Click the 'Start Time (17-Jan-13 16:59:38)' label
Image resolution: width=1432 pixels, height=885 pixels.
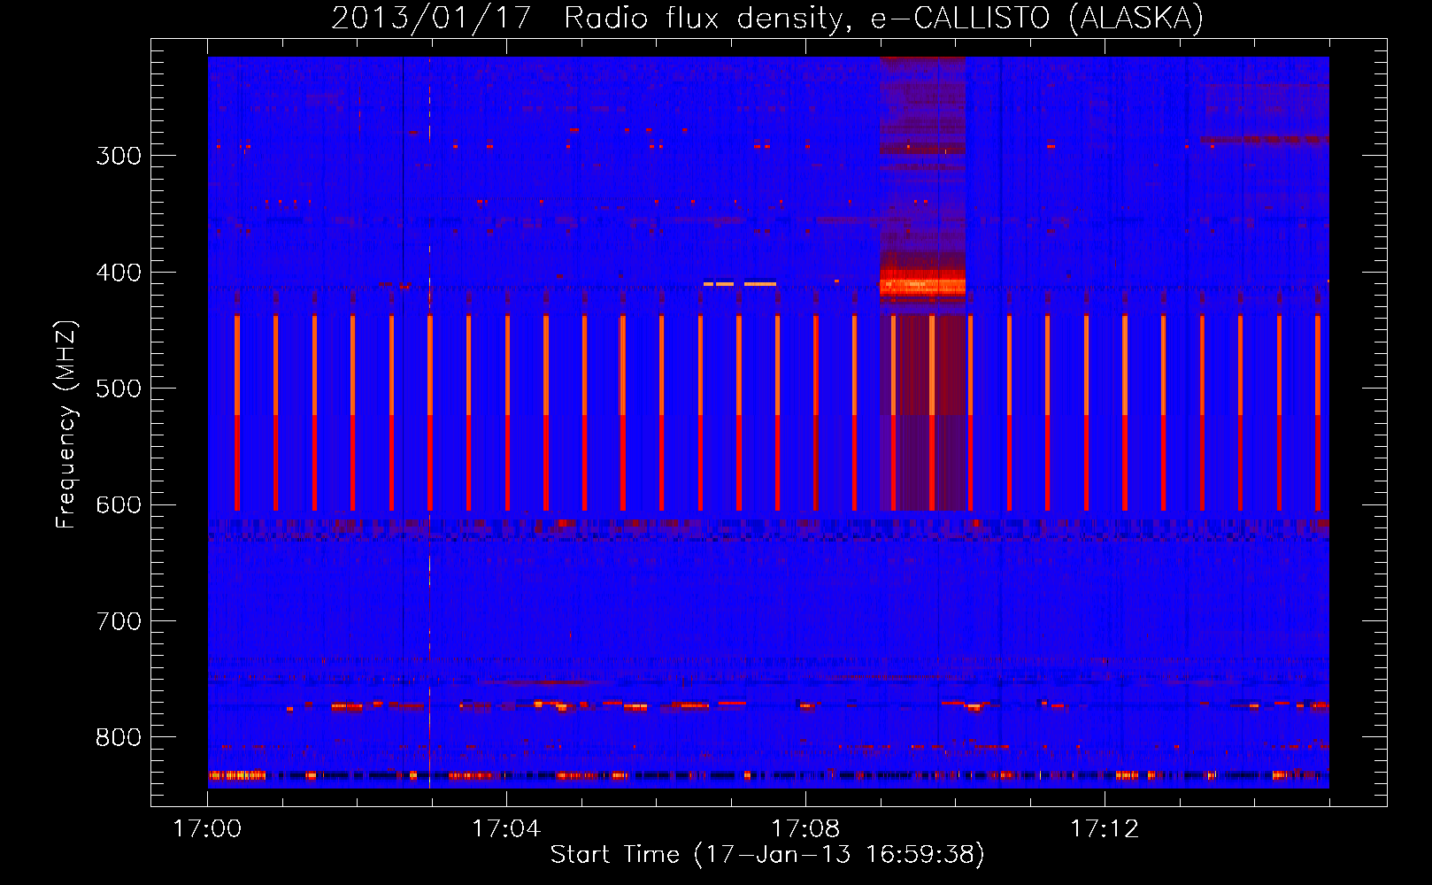(x=767, y=855)
